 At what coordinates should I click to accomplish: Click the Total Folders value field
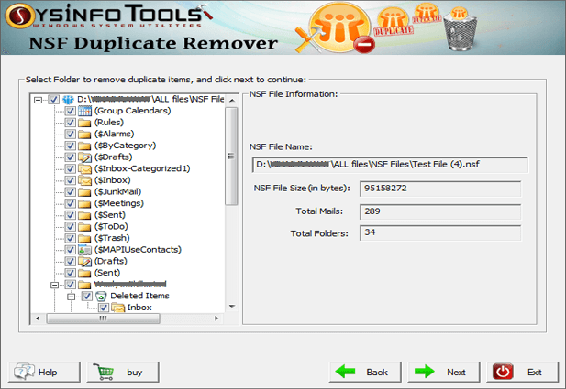[x=440, y=232]
